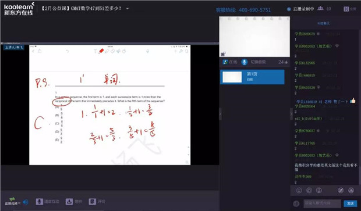The image size is (361, 211).
Task: Send message with the blue 发送 button
Action: tap(350, 203)
